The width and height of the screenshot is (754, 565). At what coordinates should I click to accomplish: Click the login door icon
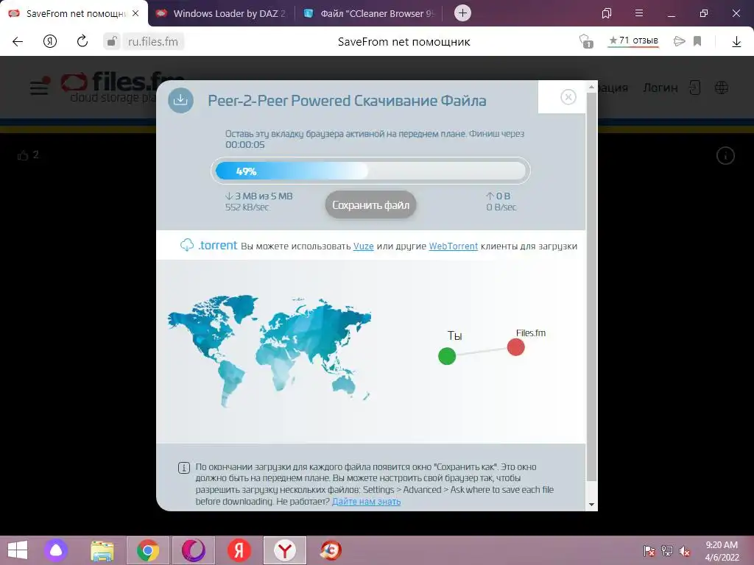coord(695,88)
